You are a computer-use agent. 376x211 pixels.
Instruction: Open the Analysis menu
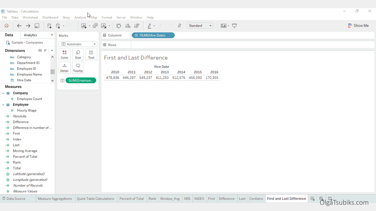[80, 18]
